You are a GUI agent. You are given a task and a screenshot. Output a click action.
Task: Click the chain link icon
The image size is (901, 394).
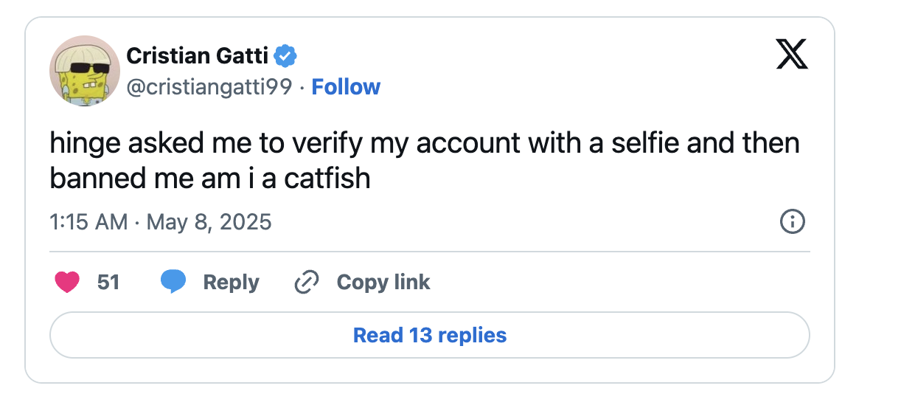(x=306, y=282)
